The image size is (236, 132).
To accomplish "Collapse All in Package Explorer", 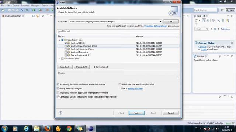I will tap(34, 16).
